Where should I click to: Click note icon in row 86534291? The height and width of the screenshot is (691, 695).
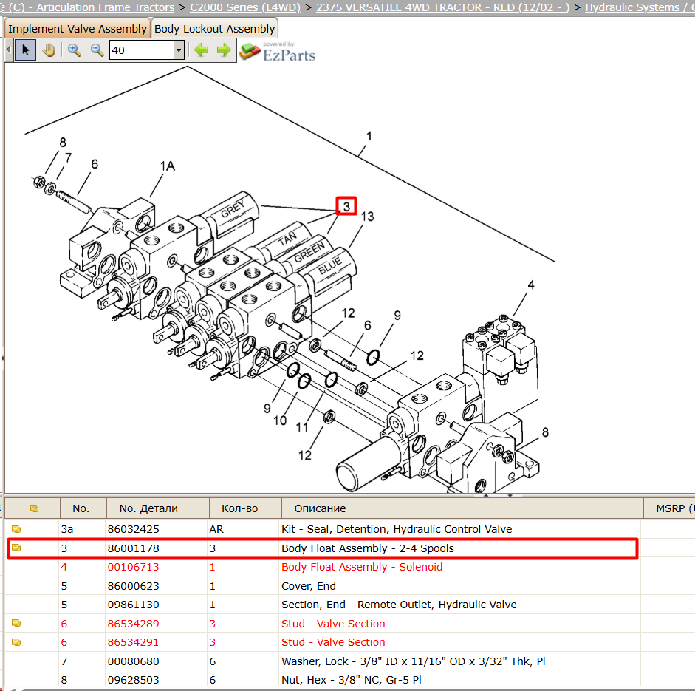[16, 641]
